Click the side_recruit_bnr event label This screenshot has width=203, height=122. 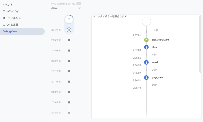tap(160, 40)
